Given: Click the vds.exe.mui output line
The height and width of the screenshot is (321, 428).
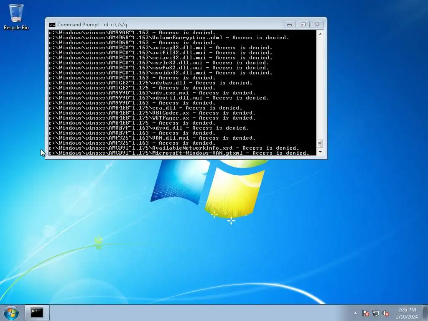Looking at the screenshot, I should (152, 93).
